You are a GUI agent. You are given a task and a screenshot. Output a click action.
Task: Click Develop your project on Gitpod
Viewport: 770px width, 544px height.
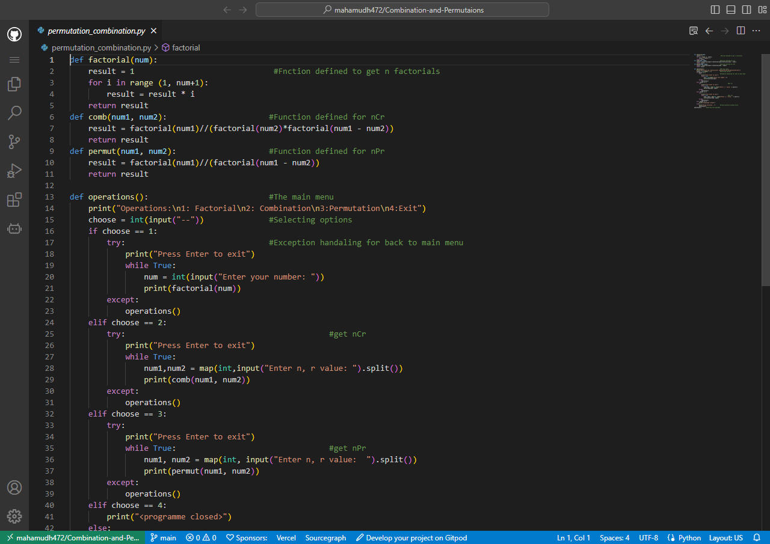pyautogui.click(x=411, y=537)
